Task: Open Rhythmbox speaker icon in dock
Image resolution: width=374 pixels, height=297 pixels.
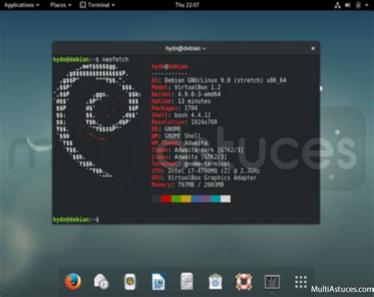Action: pyautogui.click(x=130, y=281)
